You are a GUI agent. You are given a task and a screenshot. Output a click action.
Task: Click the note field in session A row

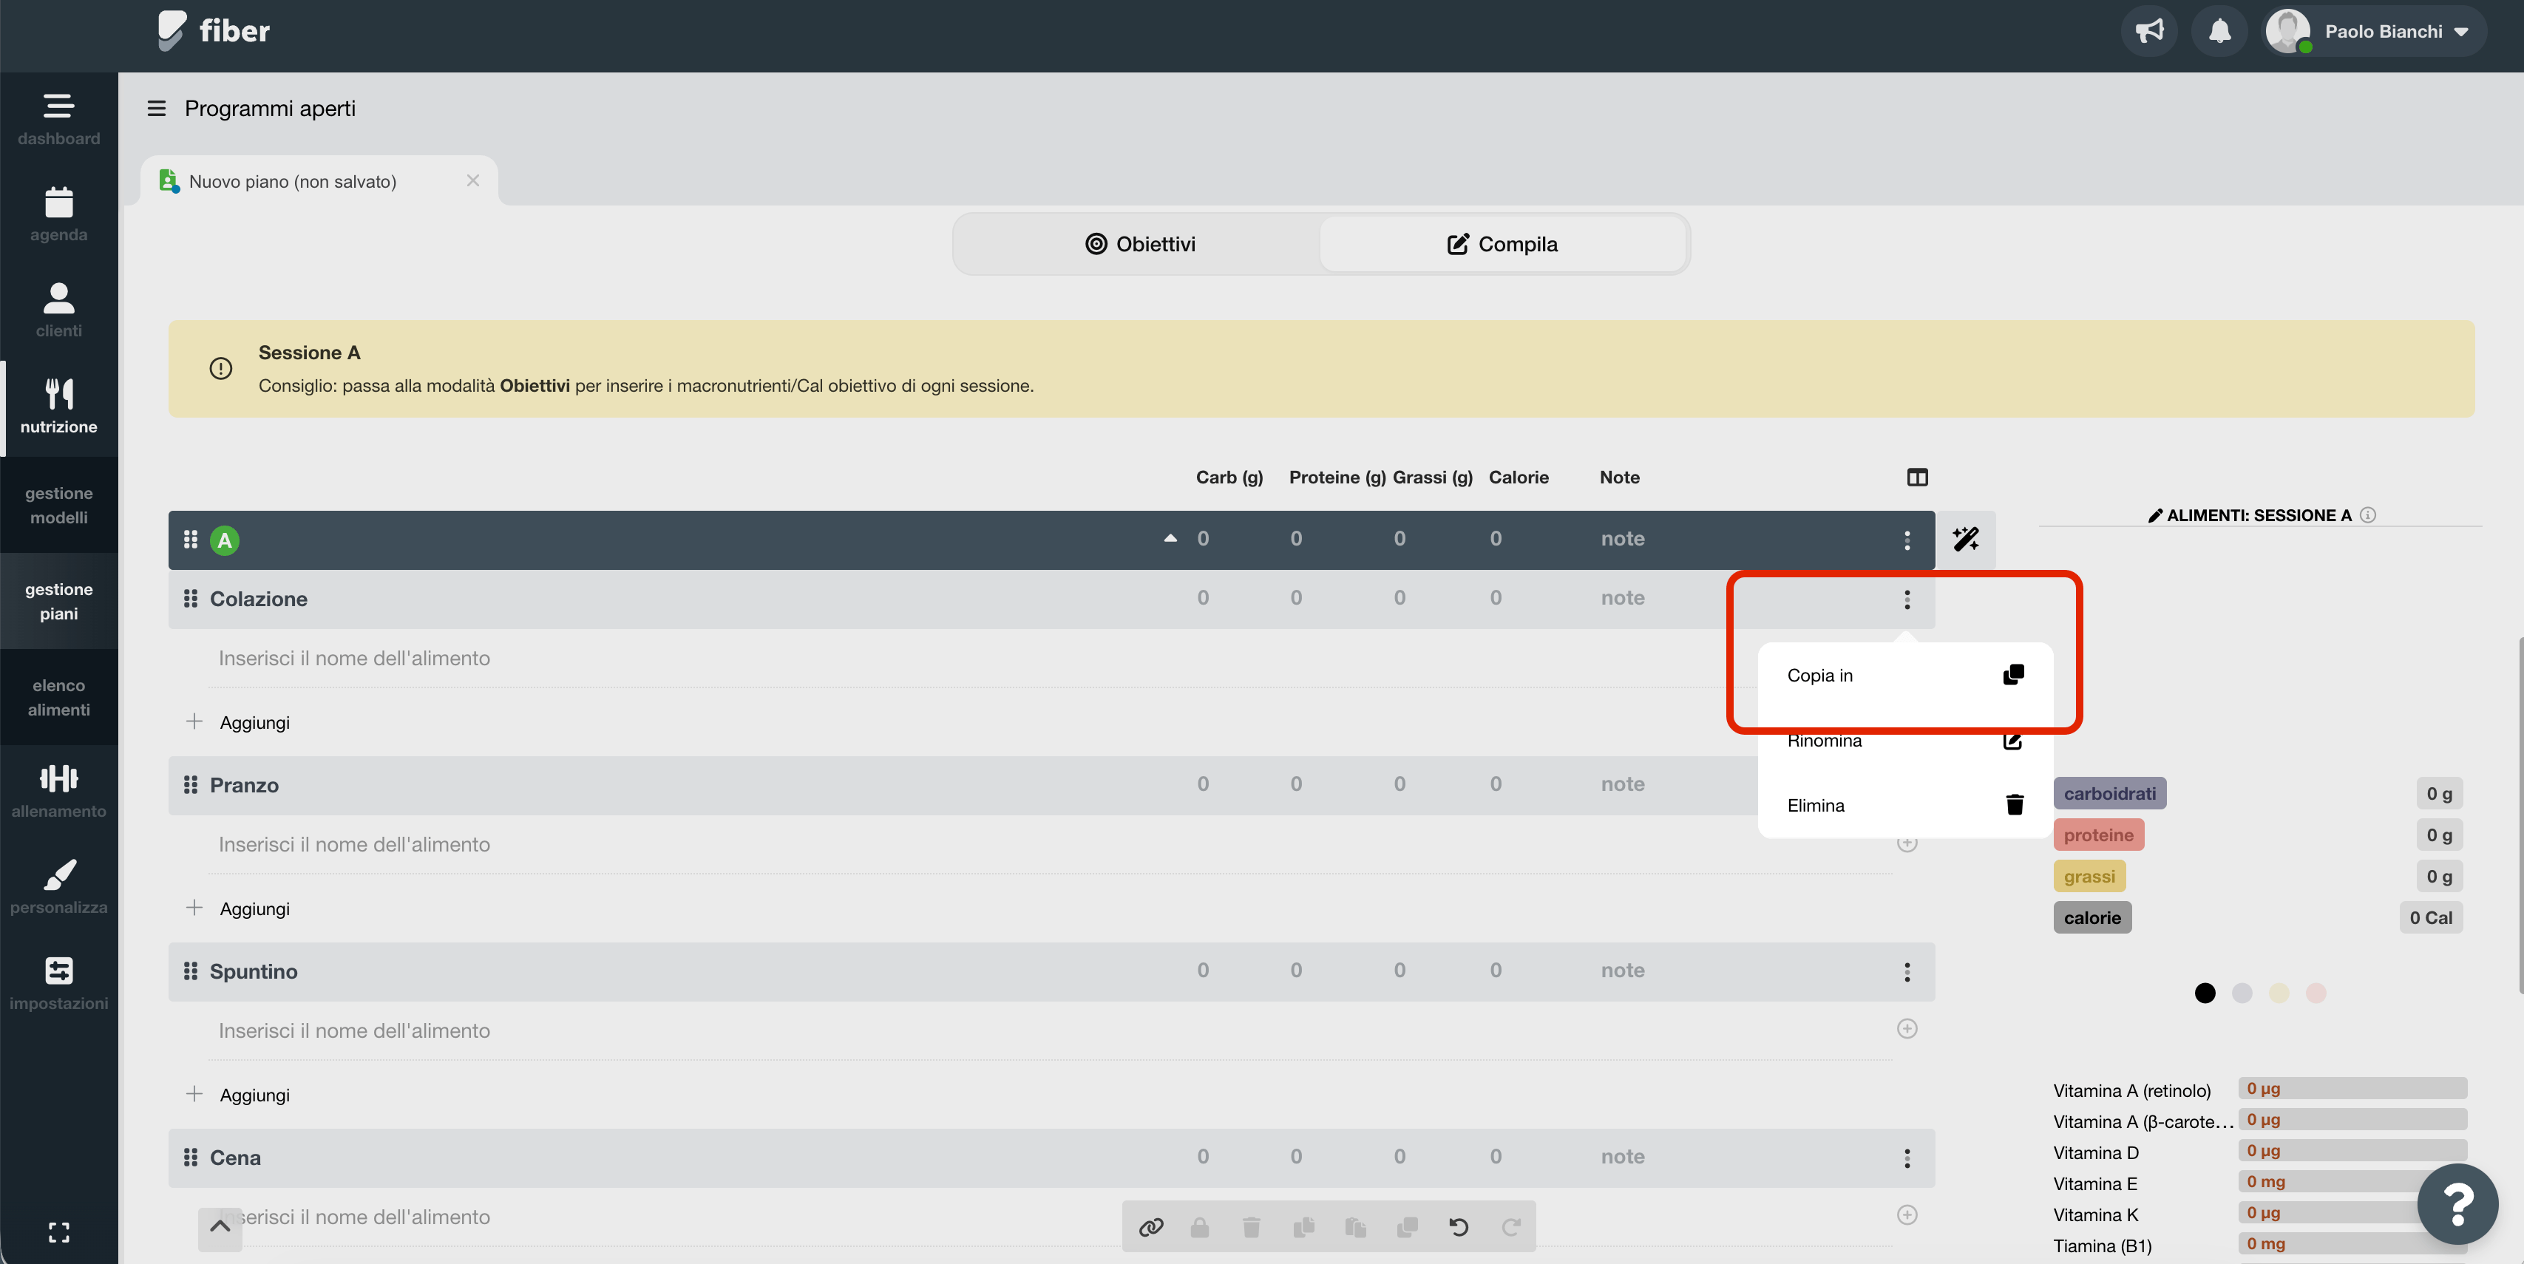click(1623, 539)
